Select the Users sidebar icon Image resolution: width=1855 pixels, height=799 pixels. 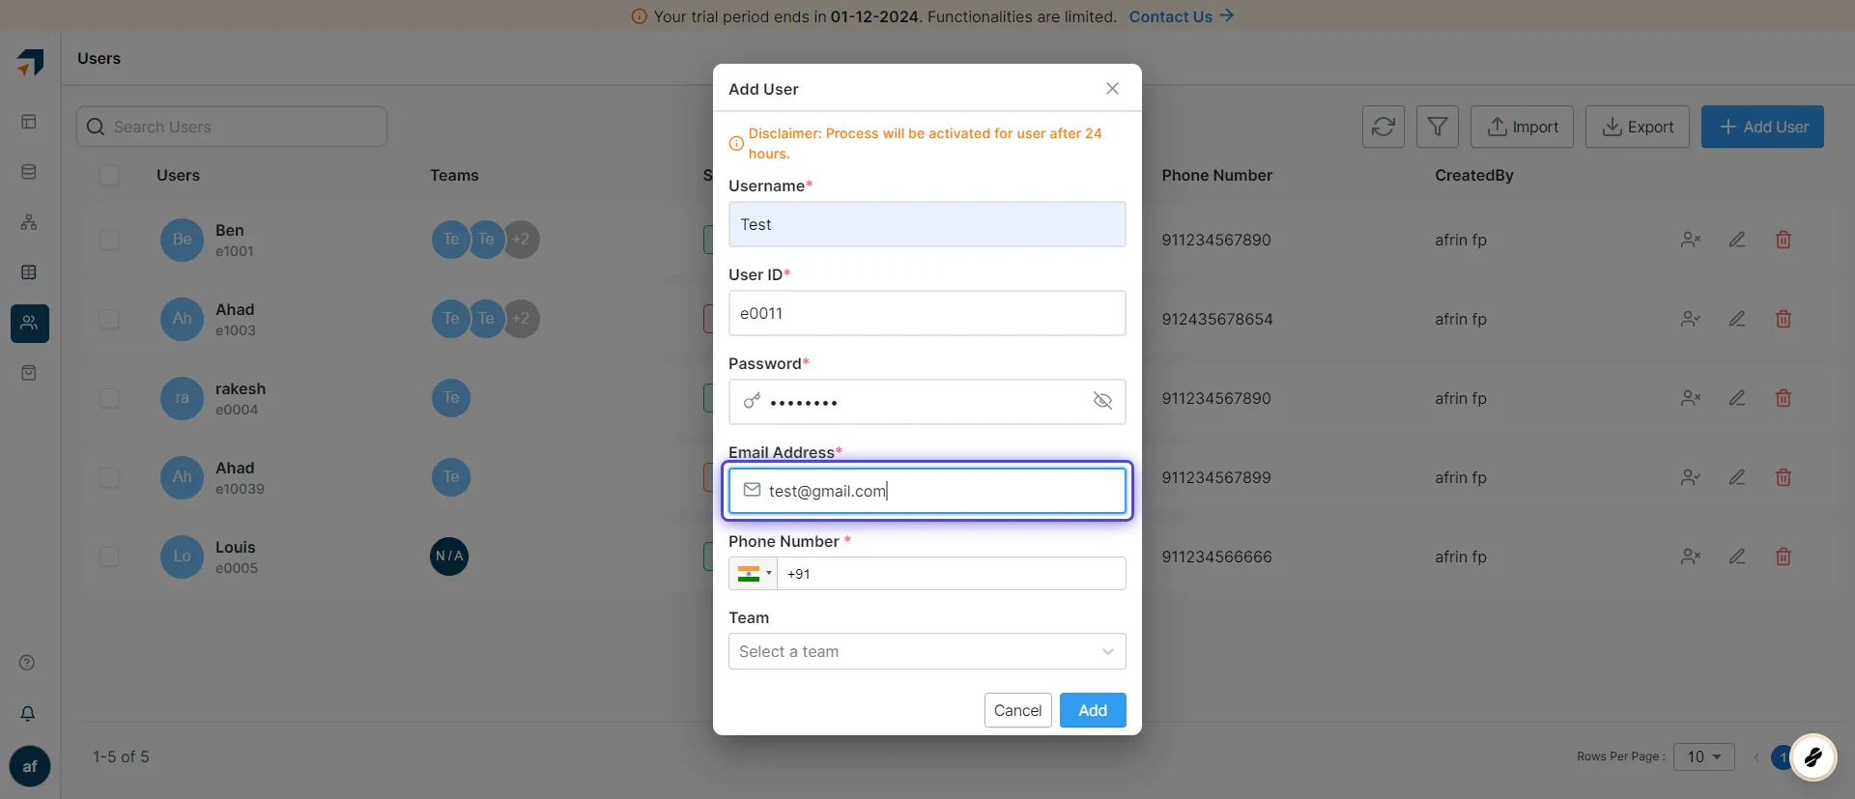30,323
